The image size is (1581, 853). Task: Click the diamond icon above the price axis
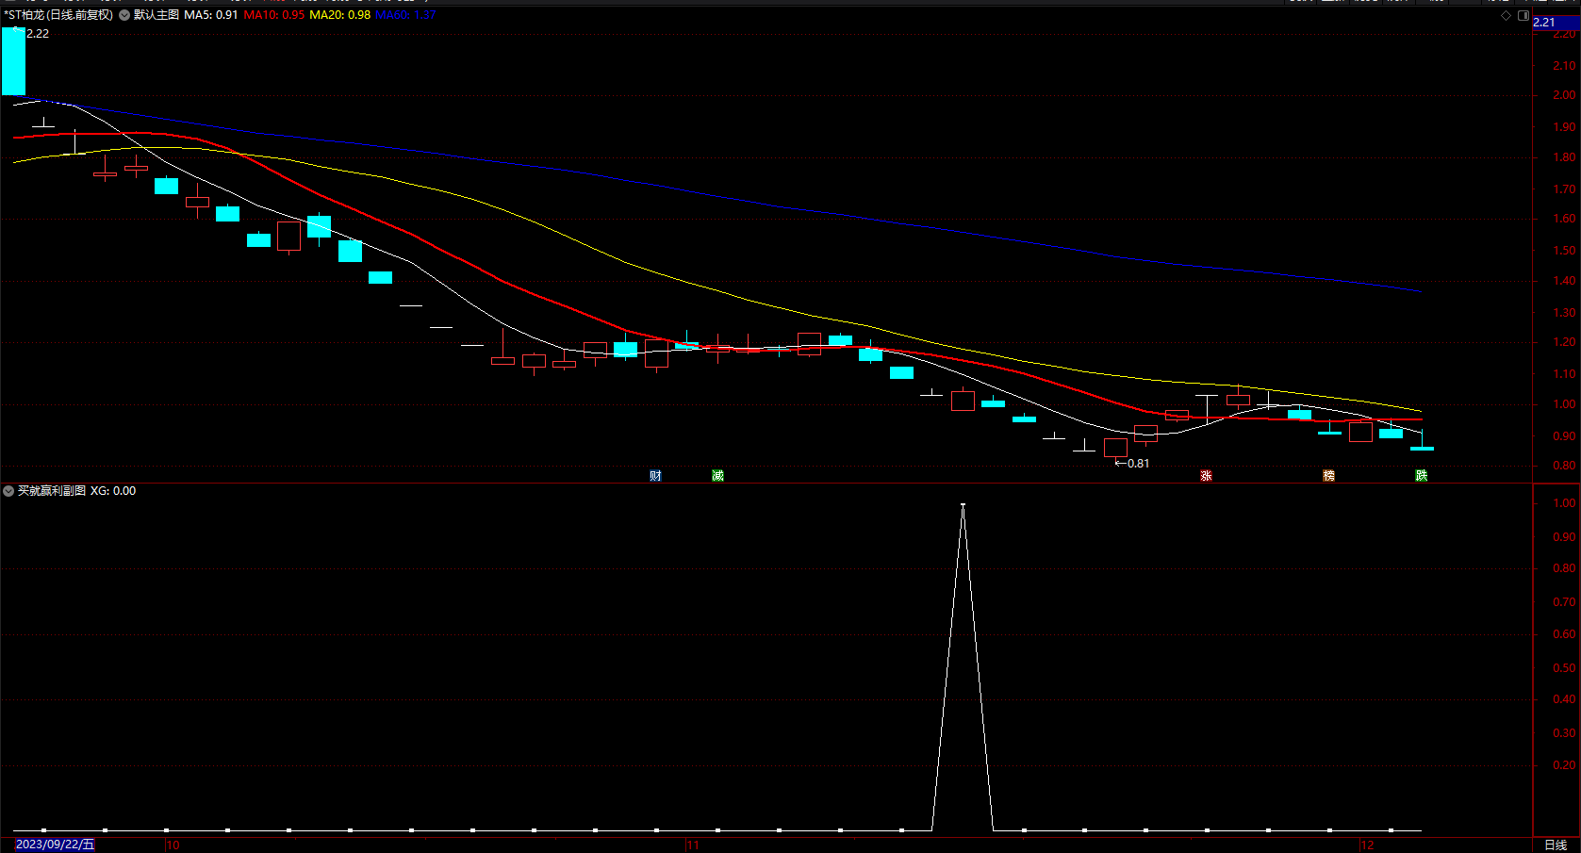pyautogui.click(x=1507, y=15)
